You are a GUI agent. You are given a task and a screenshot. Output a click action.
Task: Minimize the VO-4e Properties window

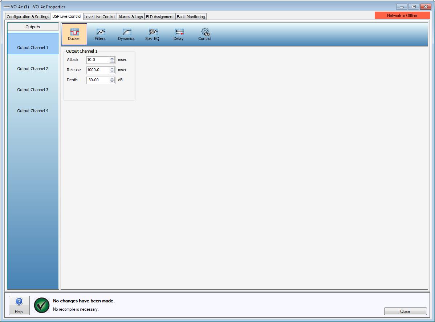[x=402, y=7]
